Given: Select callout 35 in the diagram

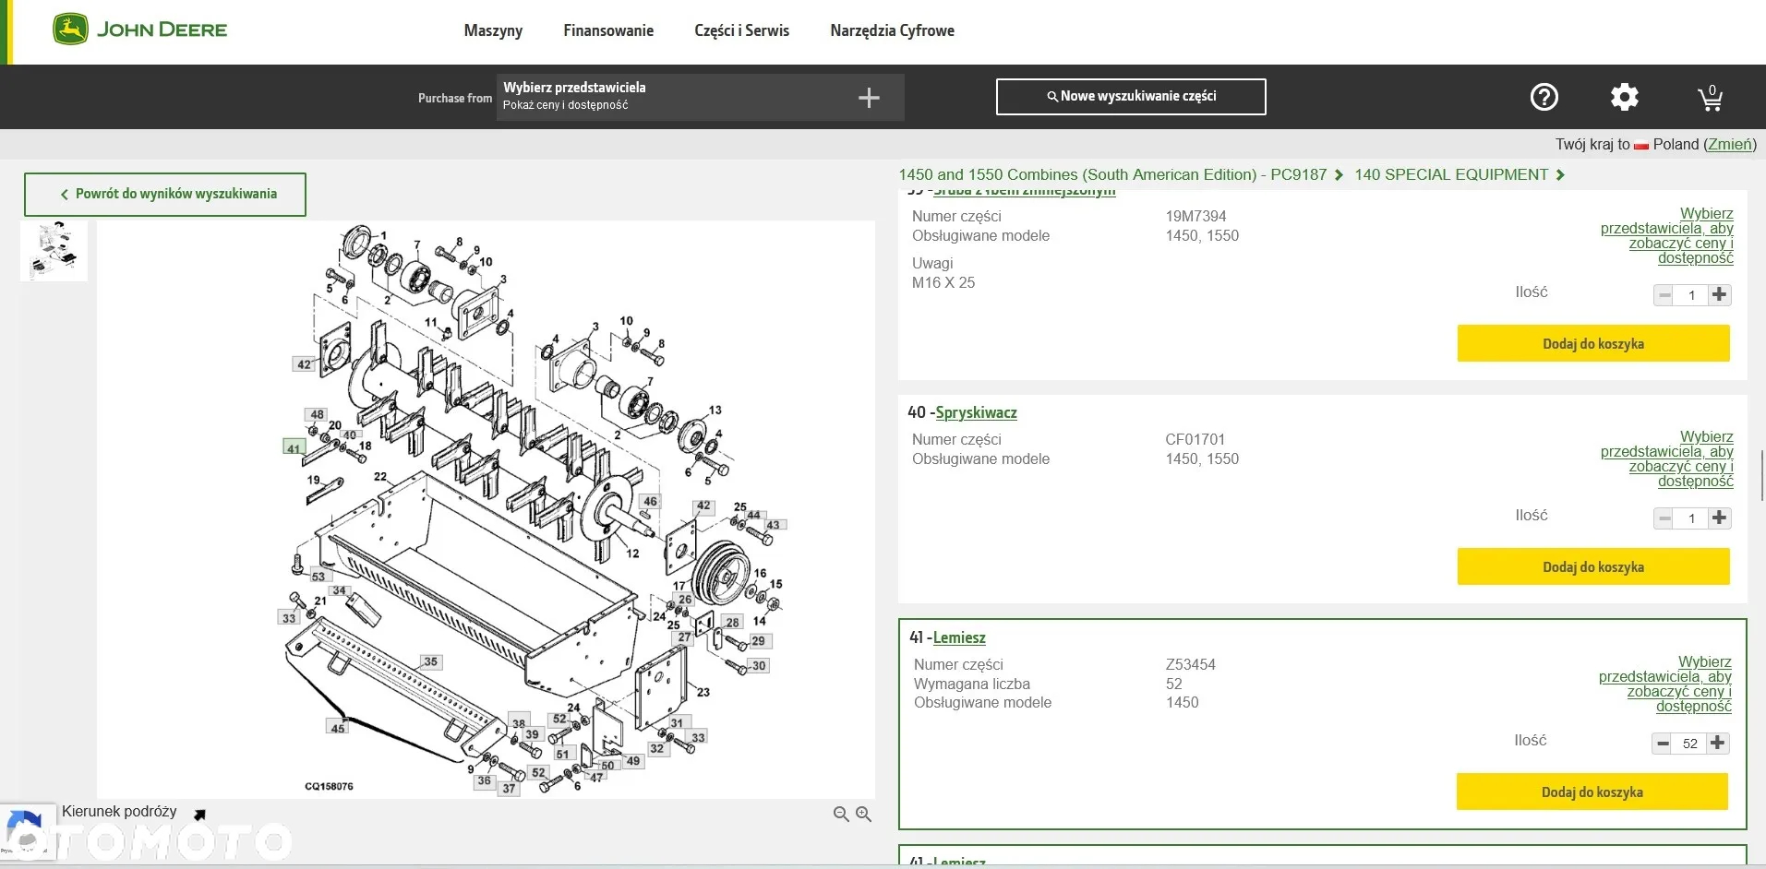Looking at the screenshot, I should [430, 661].
